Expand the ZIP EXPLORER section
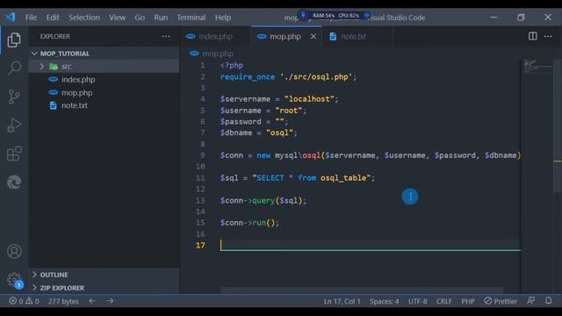 coord(34,288)
